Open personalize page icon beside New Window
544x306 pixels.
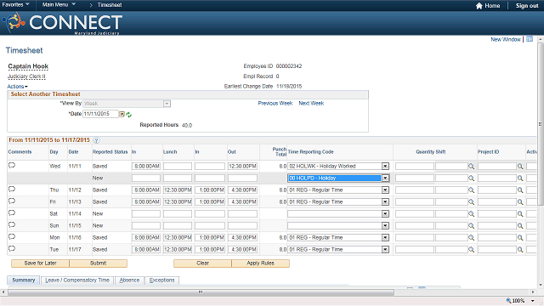pyautogui.click(x=530, y=39)
